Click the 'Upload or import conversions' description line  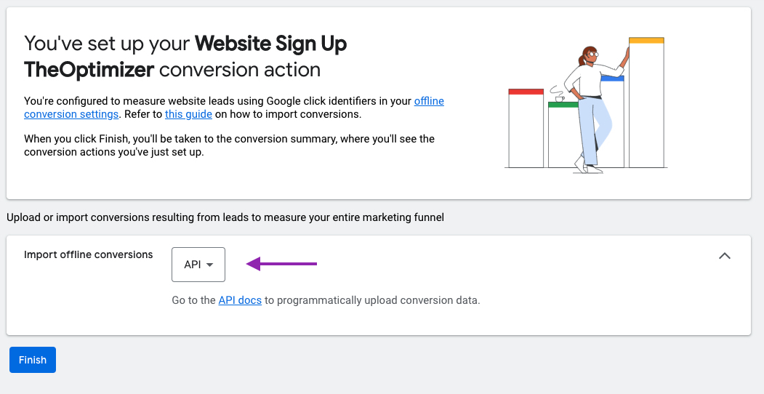(225, 217)
